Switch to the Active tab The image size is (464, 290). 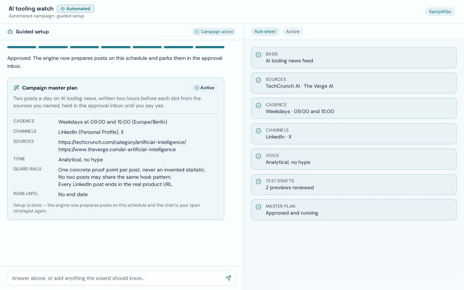click(293, 32)
